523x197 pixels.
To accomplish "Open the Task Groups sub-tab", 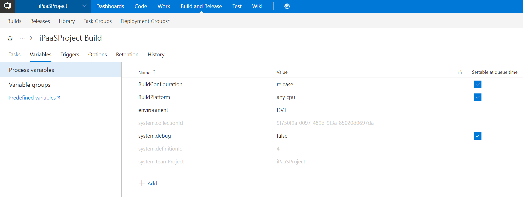I will point(98,21).
